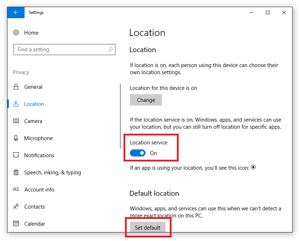Image resolution: width=299 pixels, height=241 pixels.
Task: Click the back arrow icon
Action: click(16, 12)
